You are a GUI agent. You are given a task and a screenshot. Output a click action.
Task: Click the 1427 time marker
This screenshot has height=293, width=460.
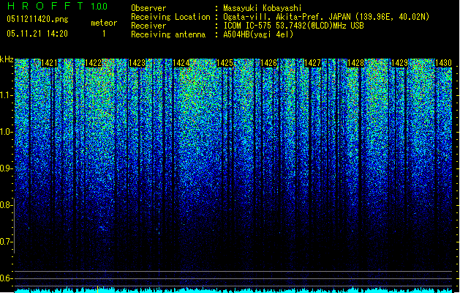[312, 63]
